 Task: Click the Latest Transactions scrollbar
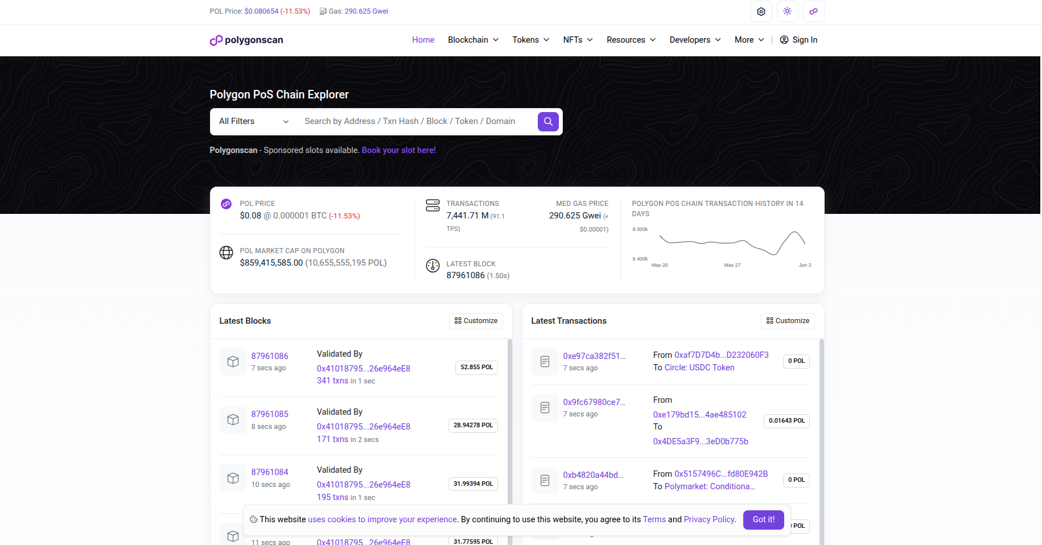click(822, 441)
